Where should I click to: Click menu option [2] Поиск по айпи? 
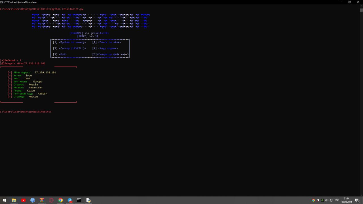107,42
